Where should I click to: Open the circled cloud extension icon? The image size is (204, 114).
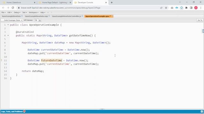coord(181,8)
